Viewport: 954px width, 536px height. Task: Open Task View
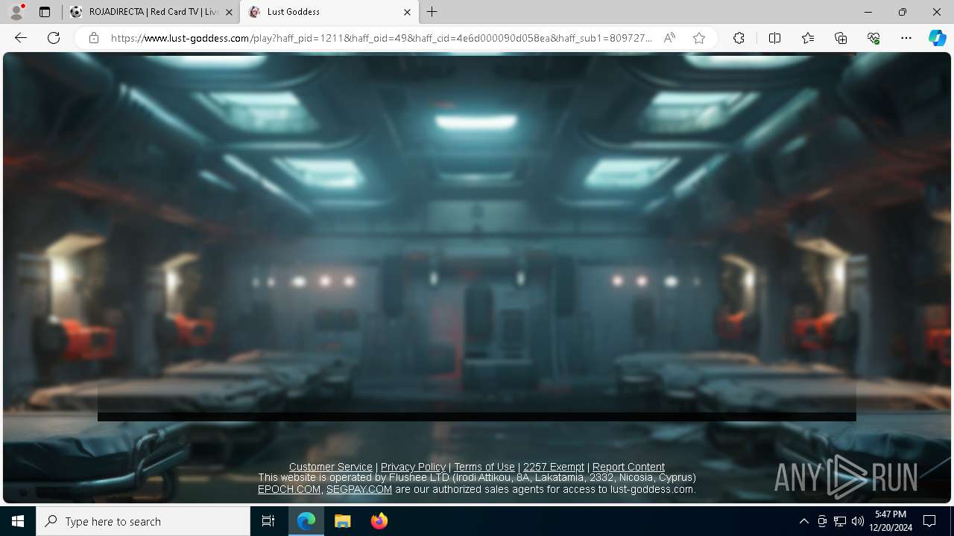[x=268, y=521]
